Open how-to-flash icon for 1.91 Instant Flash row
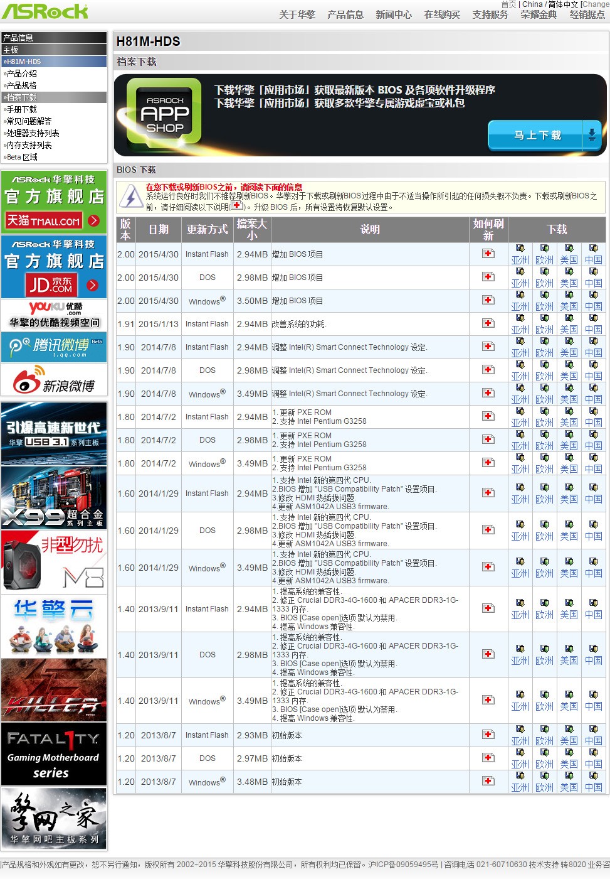 pyautogui.click(x=488, y=323)
